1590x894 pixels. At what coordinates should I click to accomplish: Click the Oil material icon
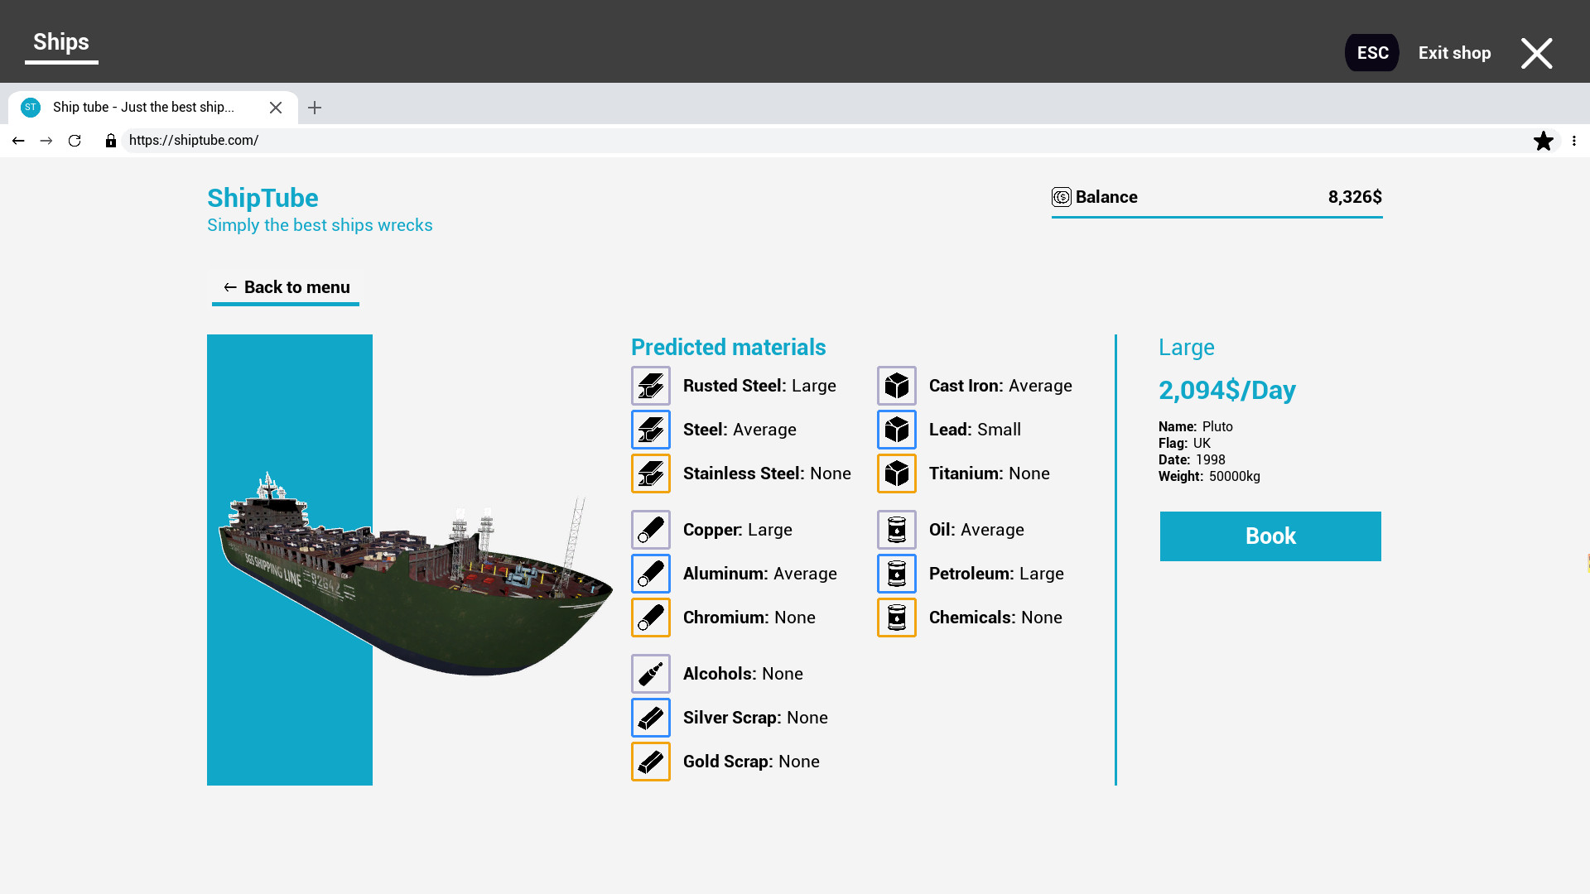pos(897,530)
